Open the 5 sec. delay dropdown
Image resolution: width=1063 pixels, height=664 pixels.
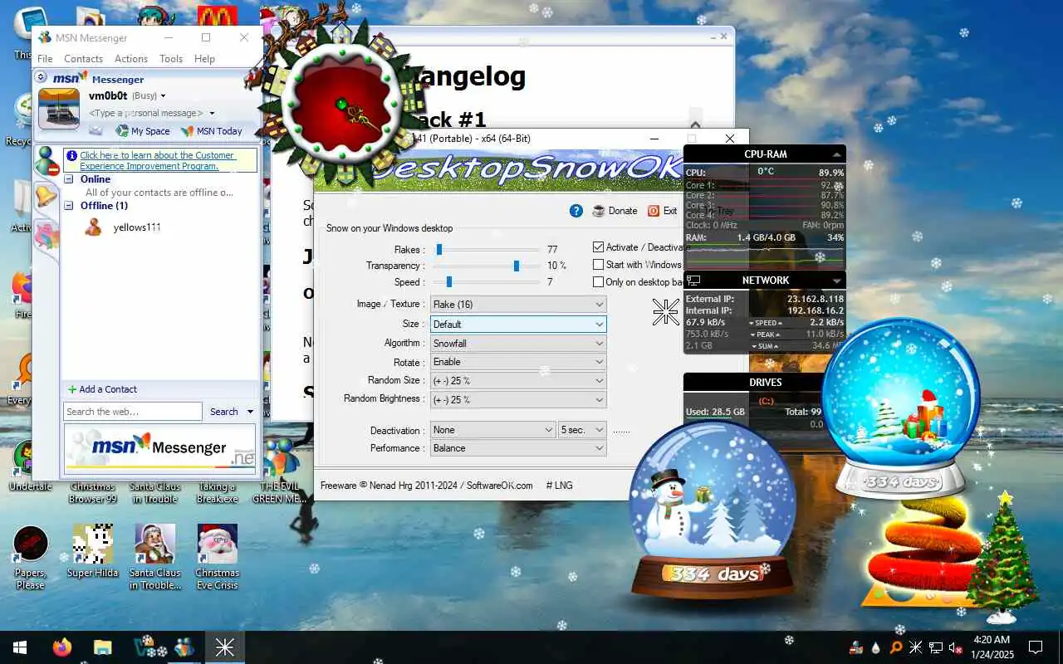[583, 430]
